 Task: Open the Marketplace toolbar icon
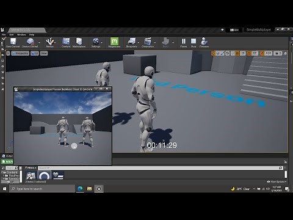[79, 42]
